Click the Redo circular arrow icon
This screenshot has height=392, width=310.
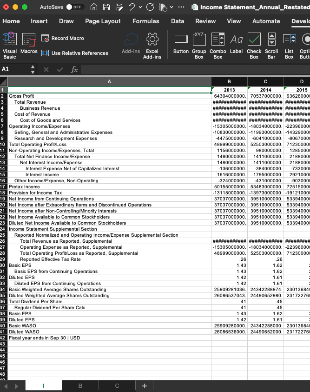click(x=150, y=7)
